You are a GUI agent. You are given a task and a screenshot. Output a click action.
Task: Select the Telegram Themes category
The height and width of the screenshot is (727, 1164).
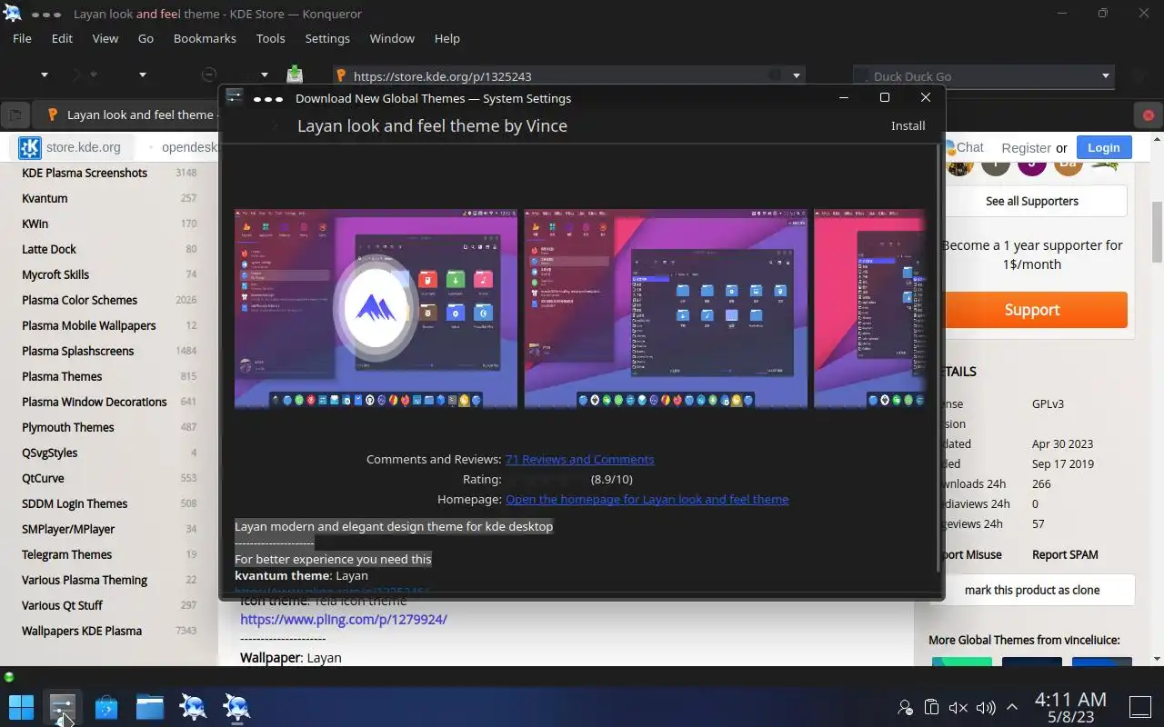coord(66,554)
